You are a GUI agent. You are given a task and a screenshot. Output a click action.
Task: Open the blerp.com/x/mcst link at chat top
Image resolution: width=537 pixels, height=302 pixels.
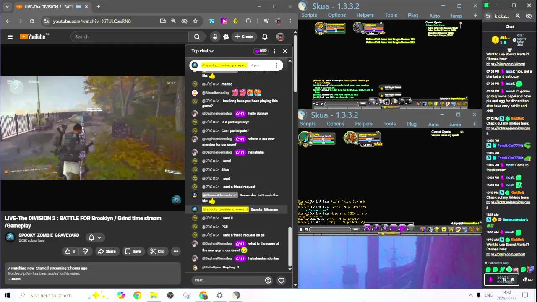coord(506,64)
